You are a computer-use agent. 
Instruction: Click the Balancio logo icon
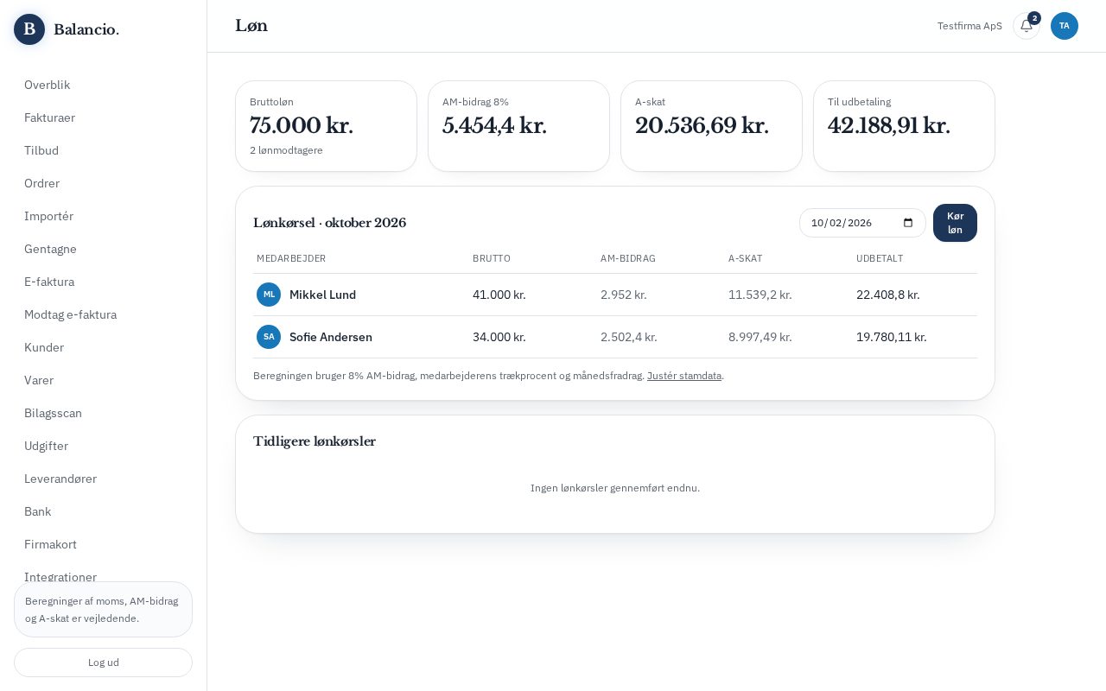point(29,29)
